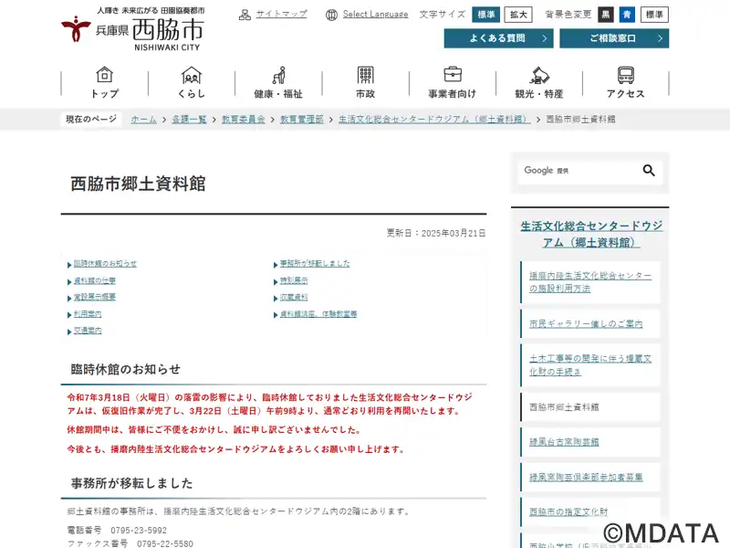This screenshot has height=548, width=730.
Task: Switch background color to 黒
Action: coord(606,15)
